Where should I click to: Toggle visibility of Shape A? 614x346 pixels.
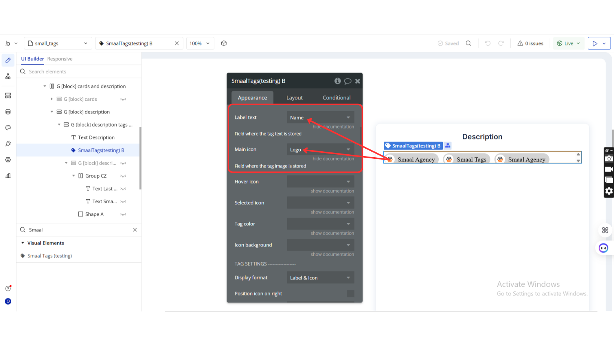tap(123, 214)
